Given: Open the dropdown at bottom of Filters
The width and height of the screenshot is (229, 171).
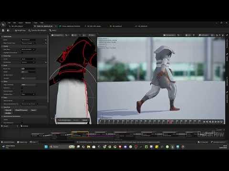Looking at the screenshot, I should 28,94.
